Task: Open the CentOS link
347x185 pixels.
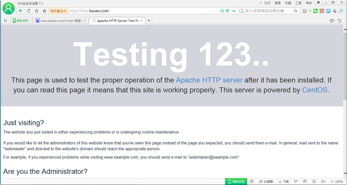Action: 315,90
